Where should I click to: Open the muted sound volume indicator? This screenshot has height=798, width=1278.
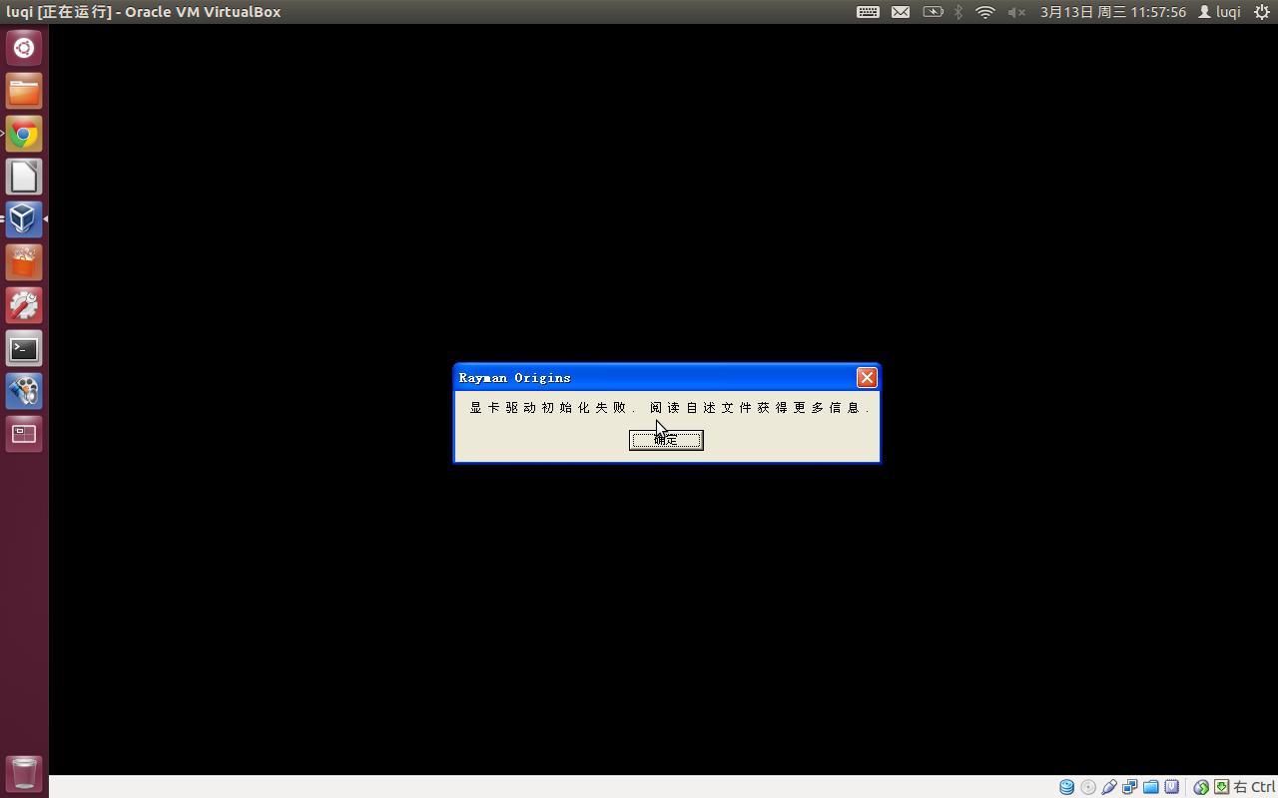click(1016, 12)
